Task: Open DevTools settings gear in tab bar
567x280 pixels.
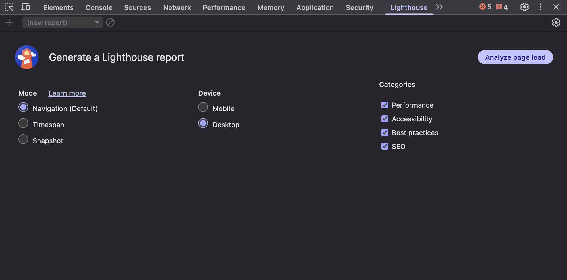Action: tap(524, 7)
